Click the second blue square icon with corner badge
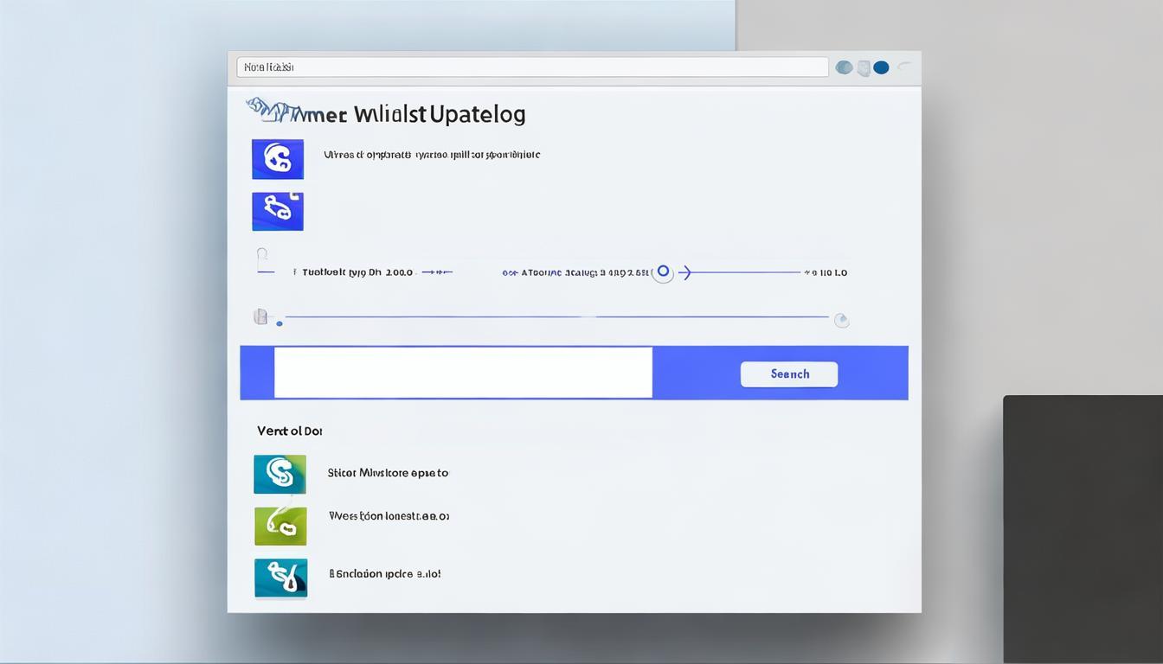 [x=277, y=211]
